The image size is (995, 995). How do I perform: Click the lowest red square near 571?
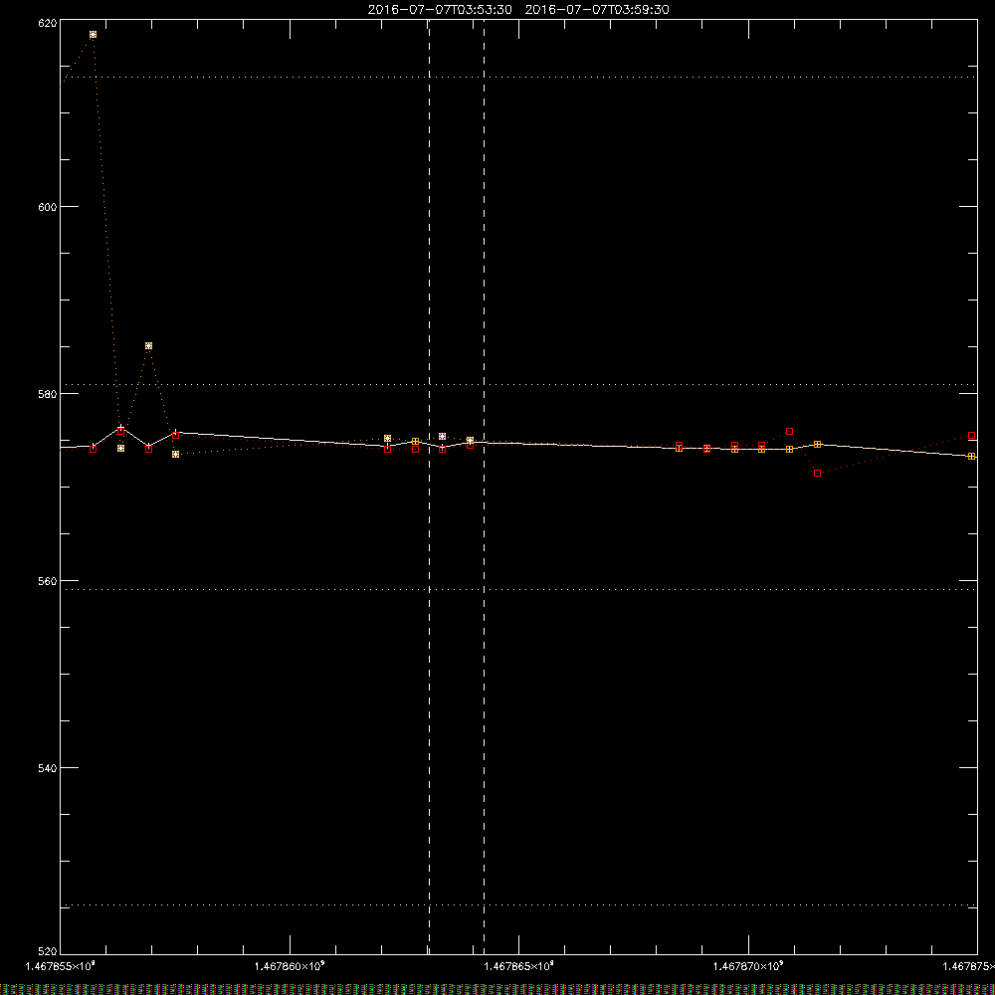(817, 473)
